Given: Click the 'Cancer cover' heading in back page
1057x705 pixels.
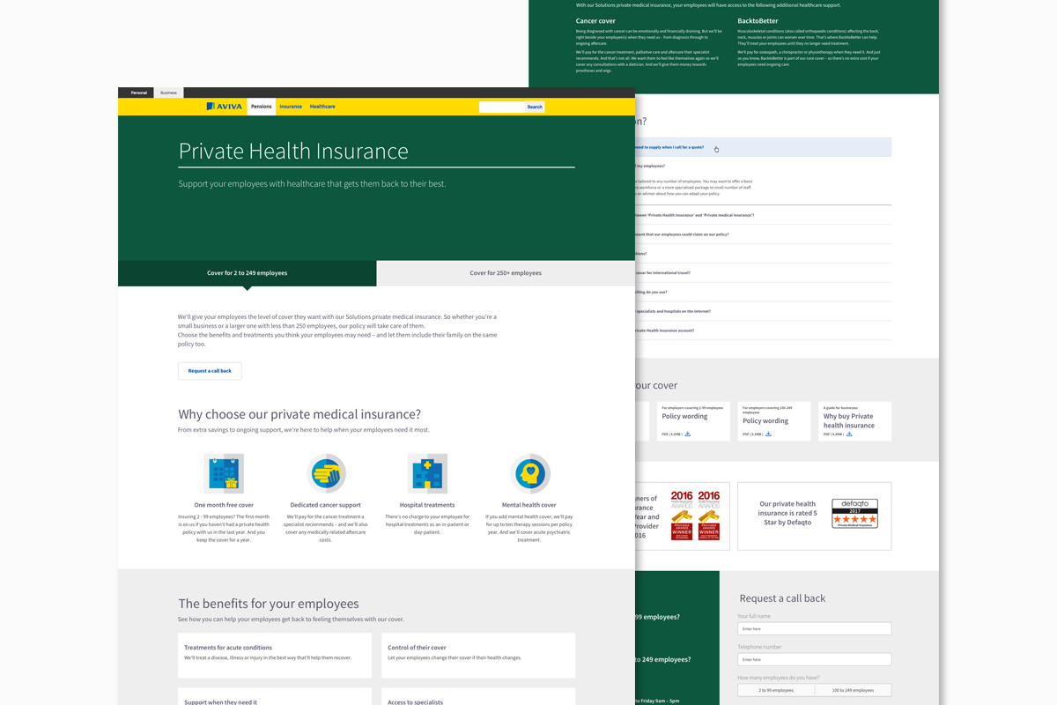Looking at the screenshot, I should 595,21.
